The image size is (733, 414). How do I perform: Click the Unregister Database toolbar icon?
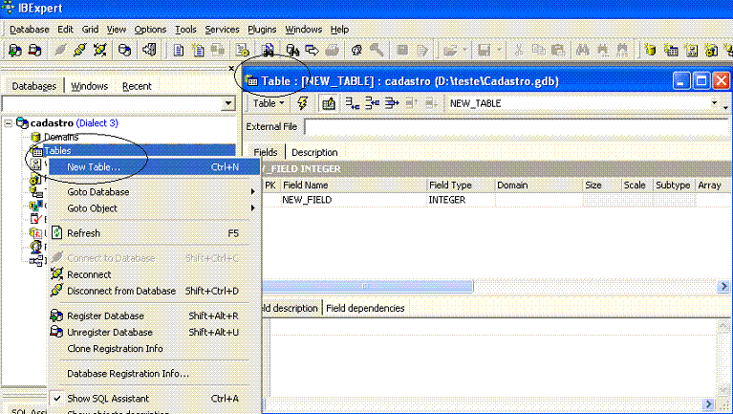[35, 50]
